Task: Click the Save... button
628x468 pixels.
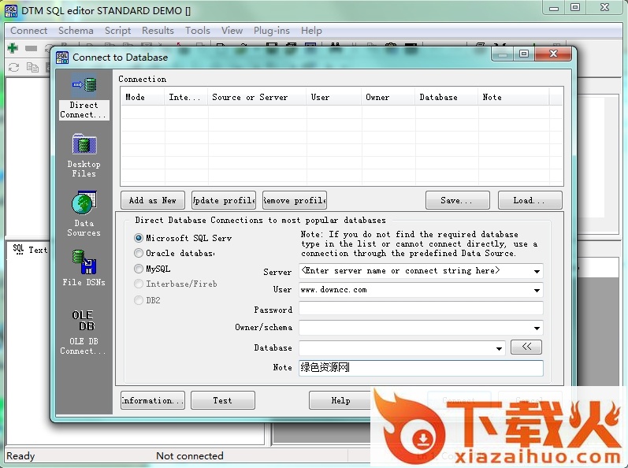Action: 457,200
